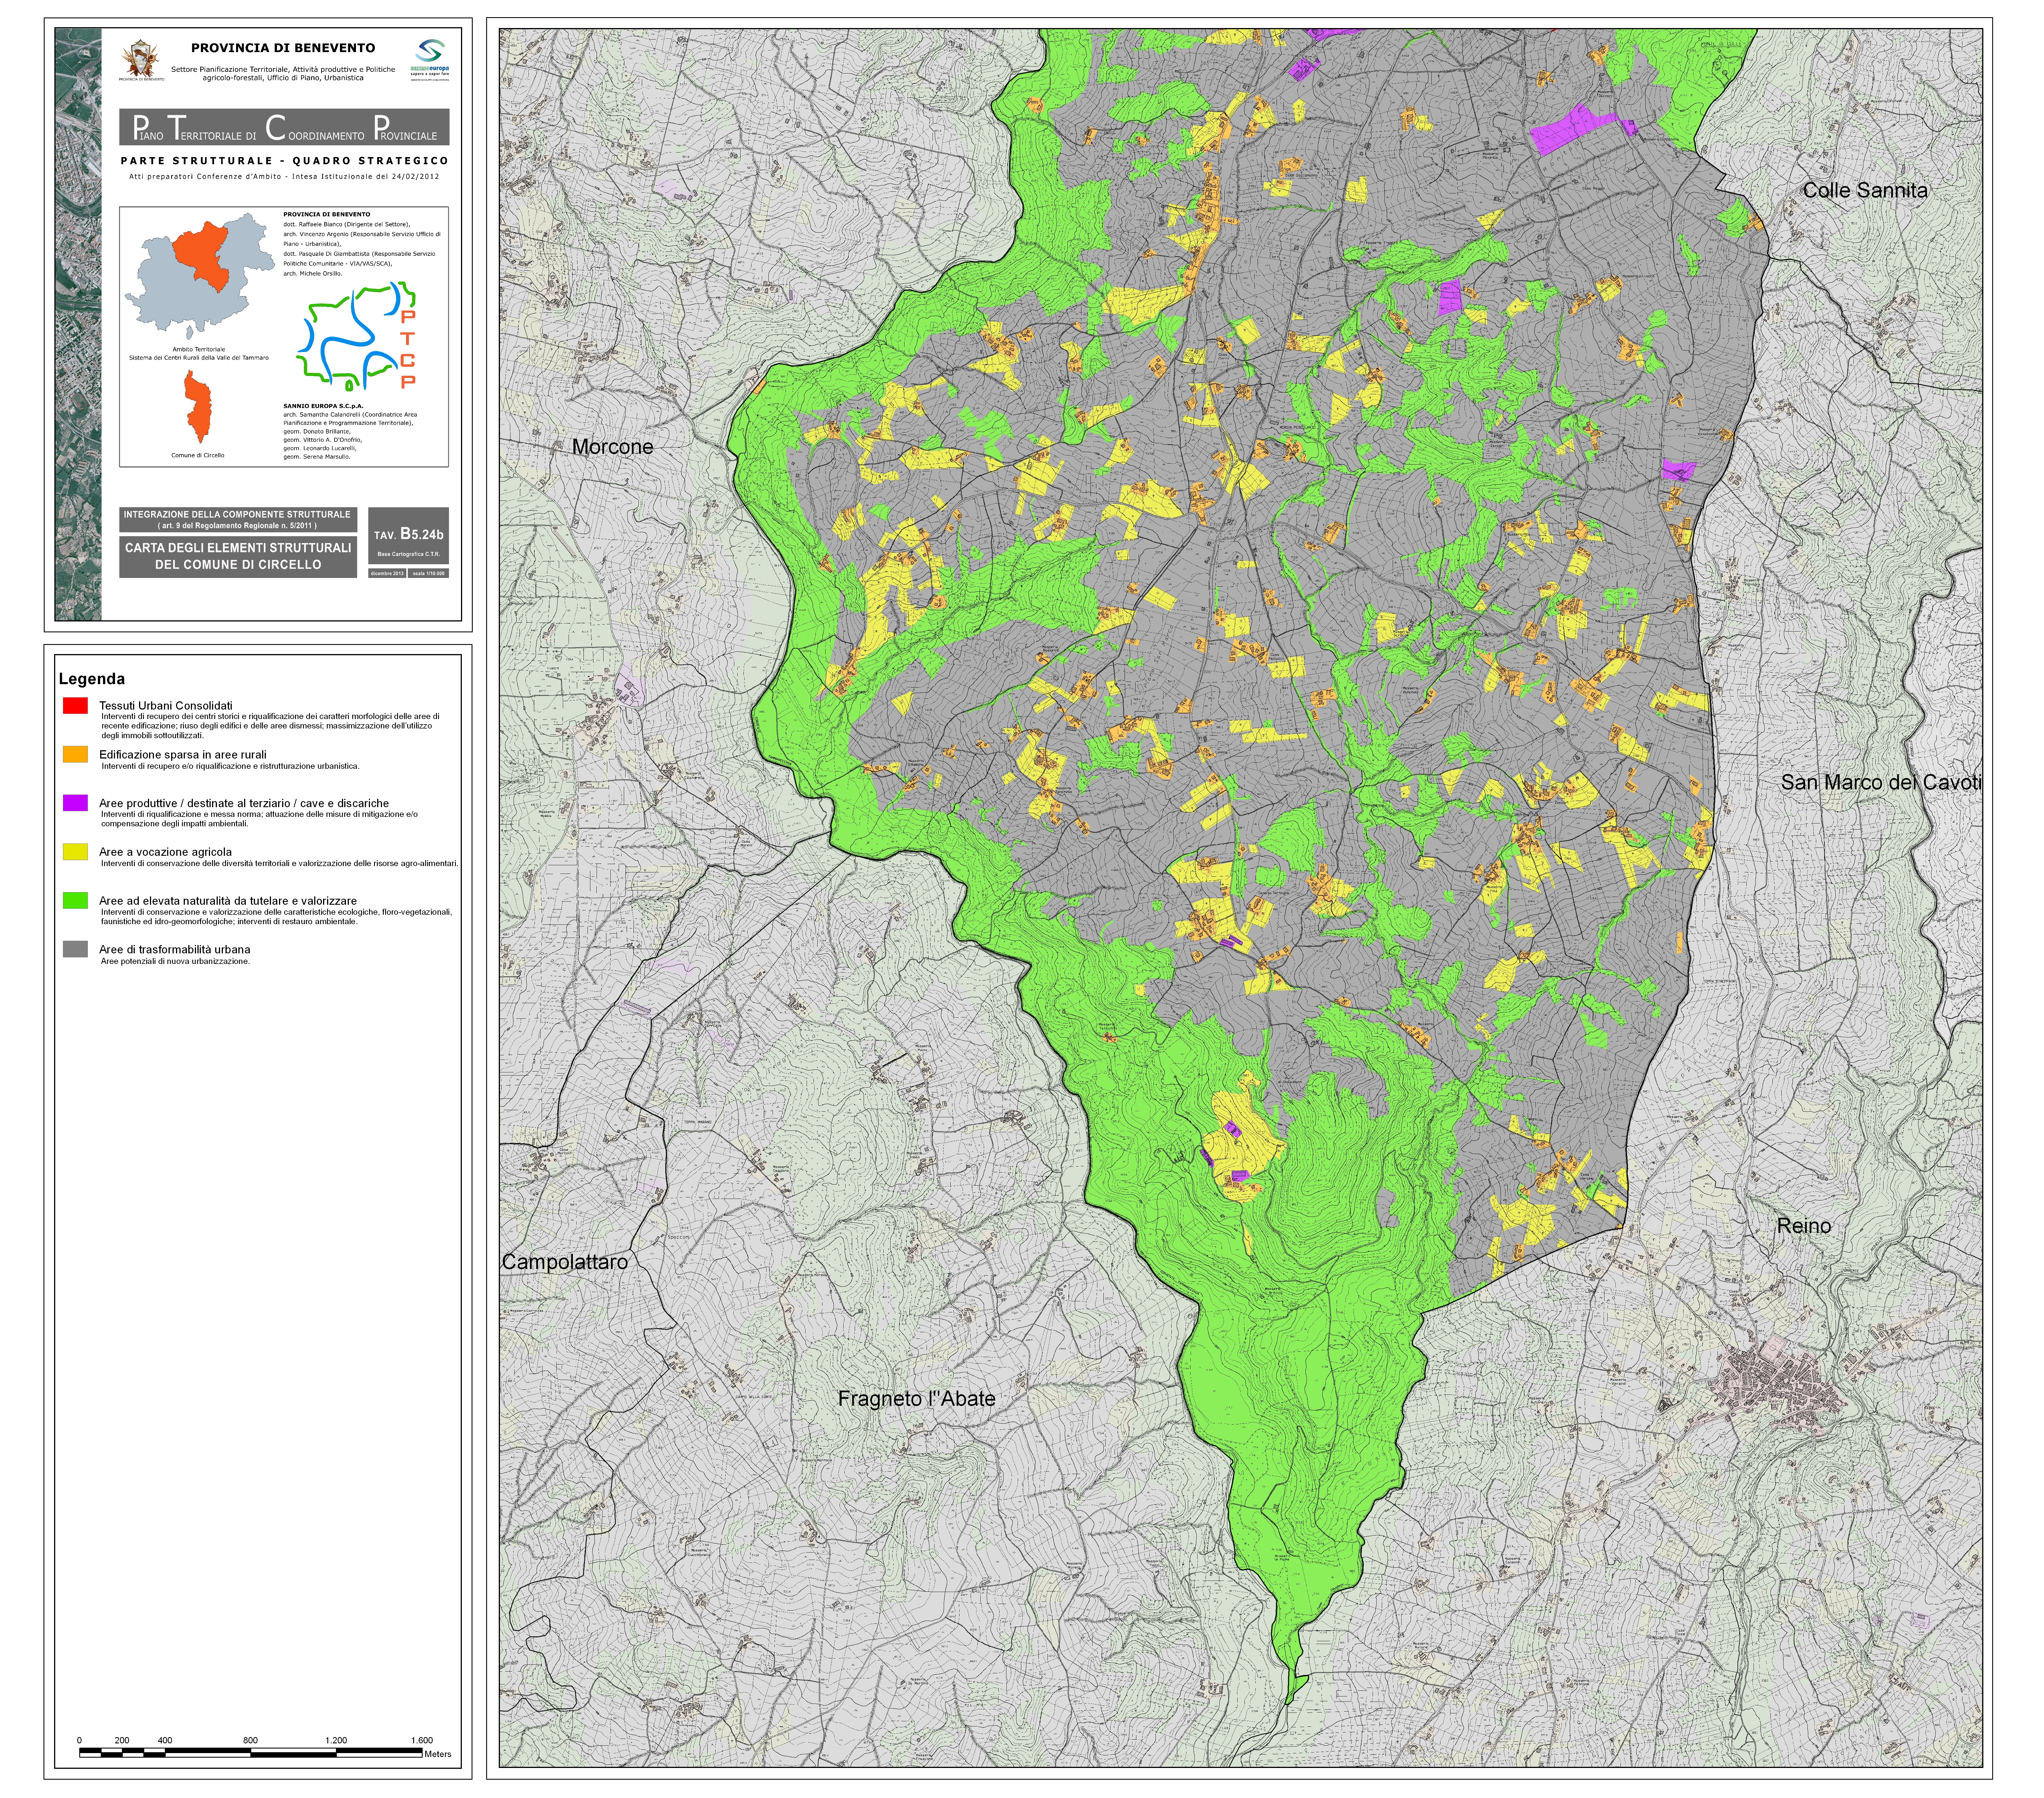Click the 'CARTA DEGLI ELEMENTI STRUTTURALI' title box
Screen dimensions: 2044x1798
[238, 557]
